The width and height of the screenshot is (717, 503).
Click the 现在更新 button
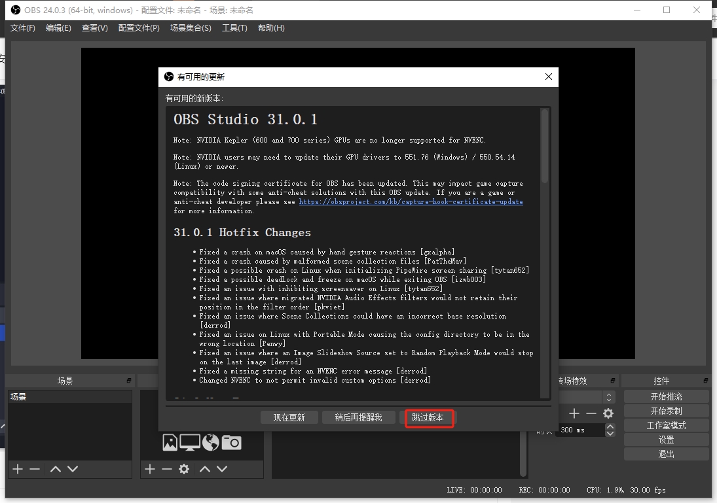289,417
